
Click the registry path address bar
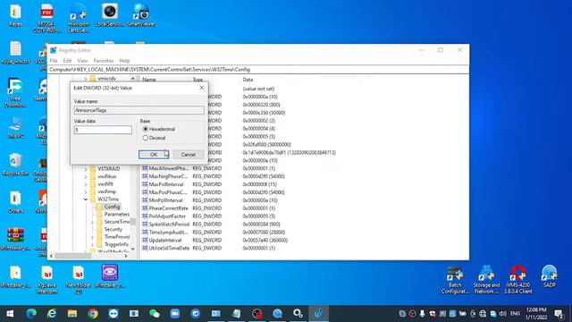(x=258, y=70)
